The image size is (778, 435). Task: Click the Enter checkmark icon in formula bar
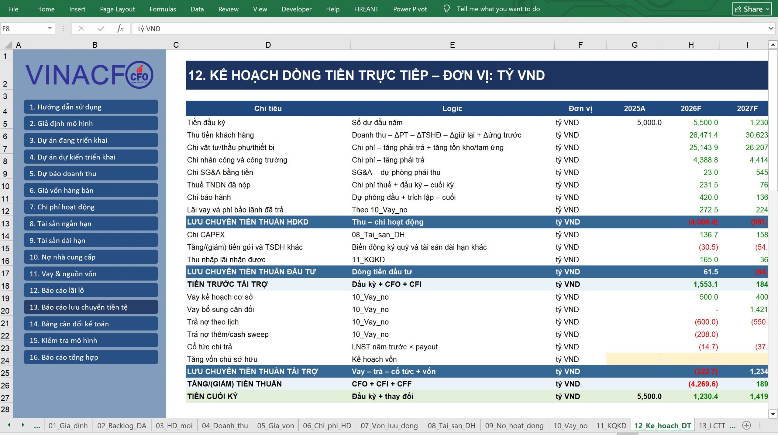pos(101,29)
